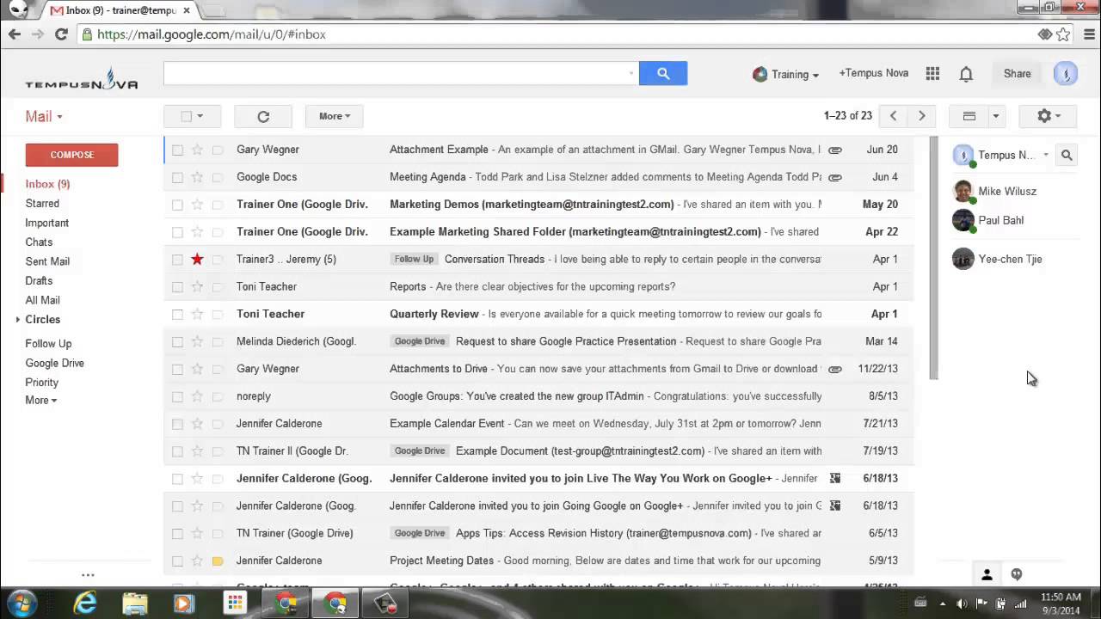This screenshot has height=619, width=1101.
Task: Bookmark this page with the star icon
Action: click(x=1064, y=34)
